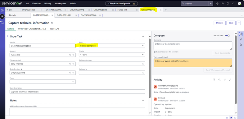Click the Save button

click(231, 23)
